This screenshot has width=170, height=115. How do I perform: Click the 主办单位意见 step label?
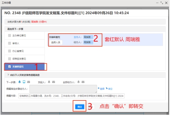(19, 36)
